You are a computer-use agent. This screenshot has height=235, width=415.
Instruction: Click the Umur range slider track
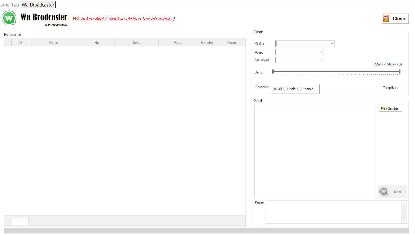[x=336, y=72]
